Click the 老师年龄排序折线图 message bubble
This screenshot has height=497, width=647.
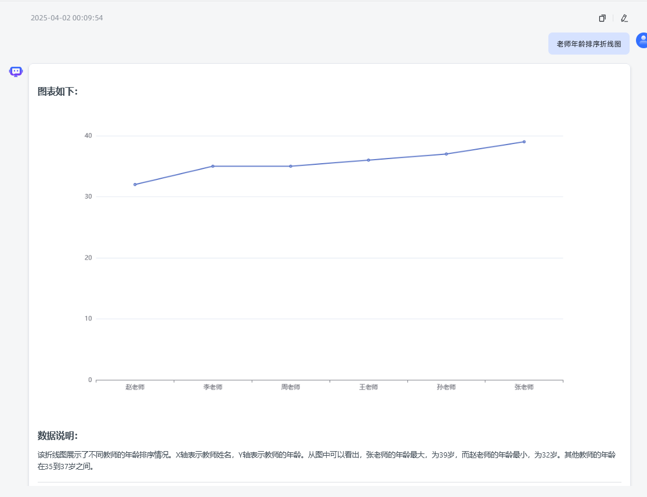coord(588,44)
